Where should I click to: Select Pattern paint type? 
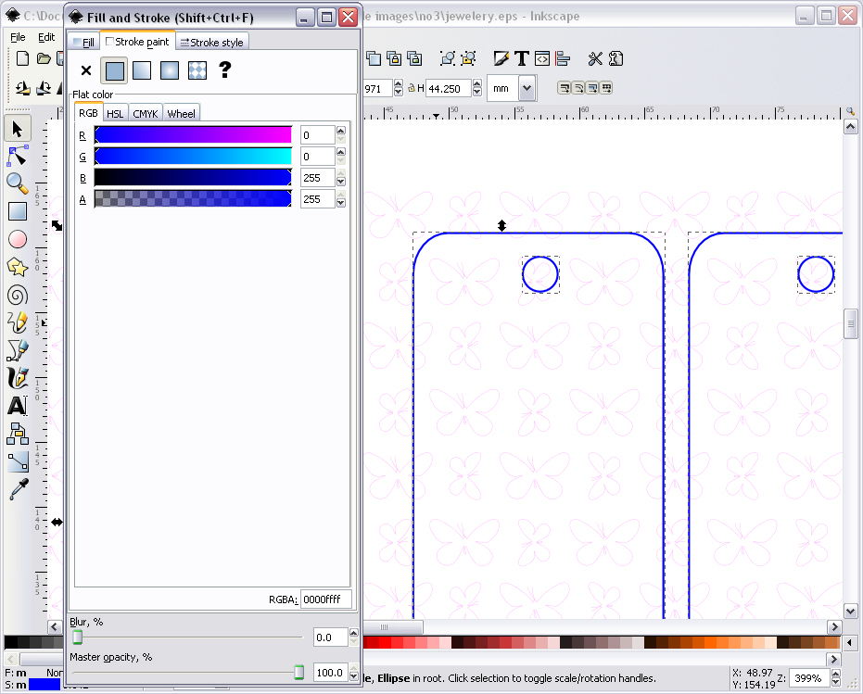click(197, 70)
